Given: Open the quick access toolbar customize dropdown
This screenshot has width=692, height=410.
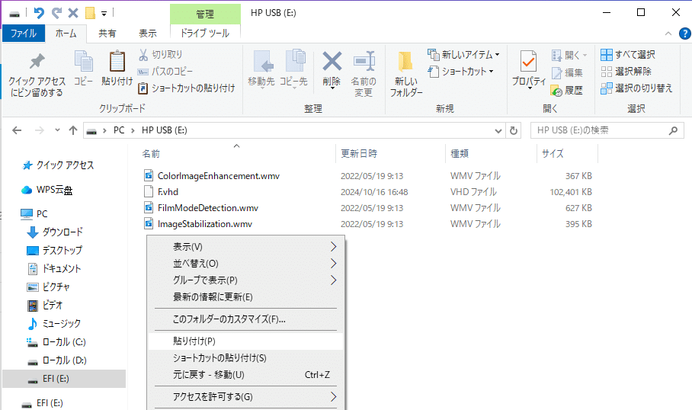Looking at the screenshot, I should click(x=104, y=14).
